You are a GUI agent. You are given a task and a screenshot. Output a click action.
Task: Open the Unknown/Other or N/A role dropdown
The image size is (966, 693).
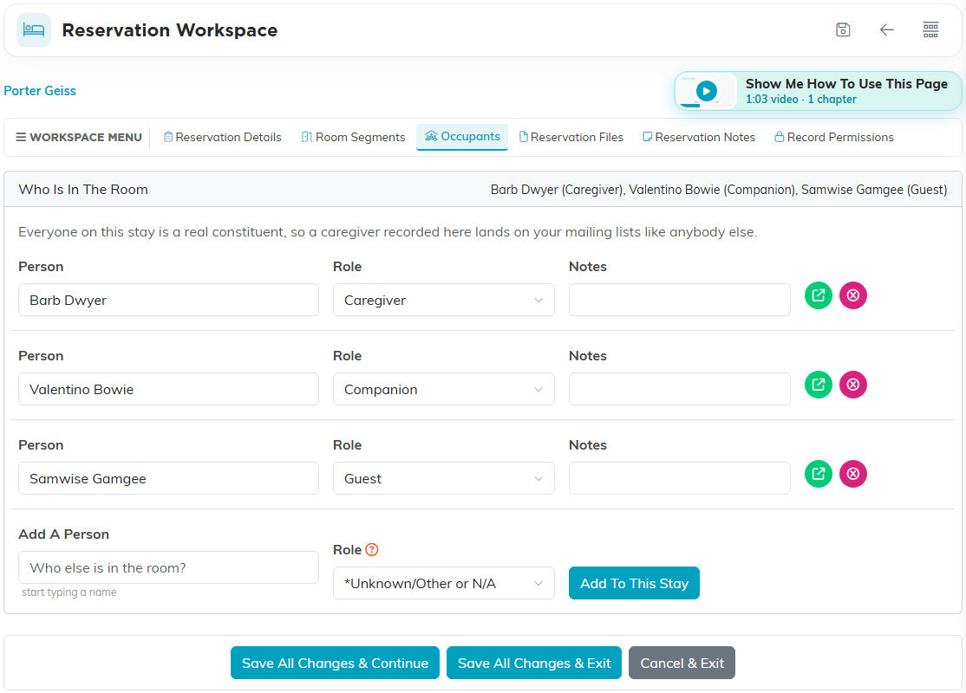tap(444, 584)
